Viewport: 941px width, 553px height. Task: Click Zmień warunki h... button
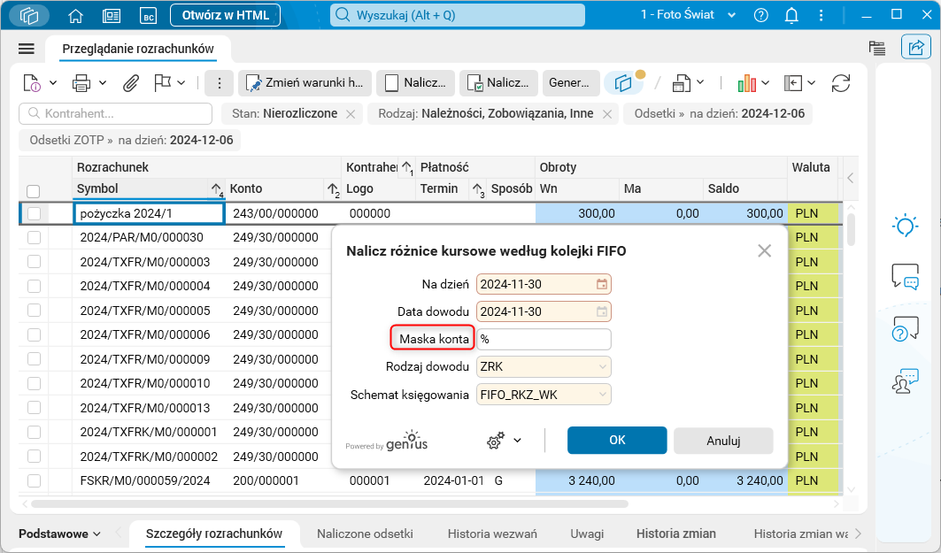tap(305, 83)
